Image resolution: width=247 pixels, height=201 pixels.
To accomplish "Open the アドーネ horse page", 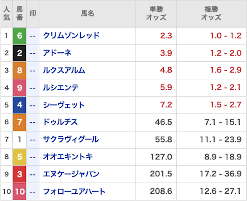I will [x=58, y=53].
